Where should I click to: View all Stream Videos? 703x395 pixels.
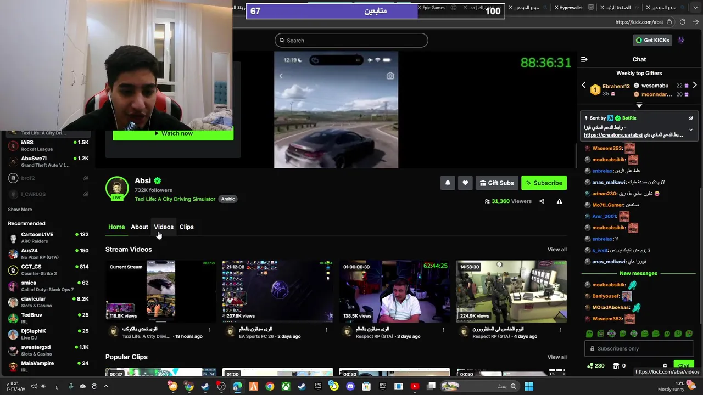click(557, 250)
